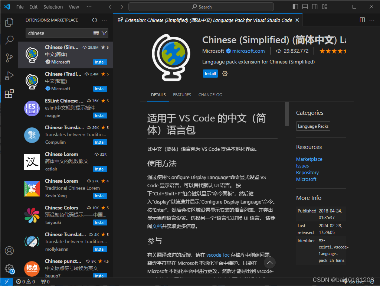Open the Selection menu
The image size is (380, 286).
coord(53,7)
